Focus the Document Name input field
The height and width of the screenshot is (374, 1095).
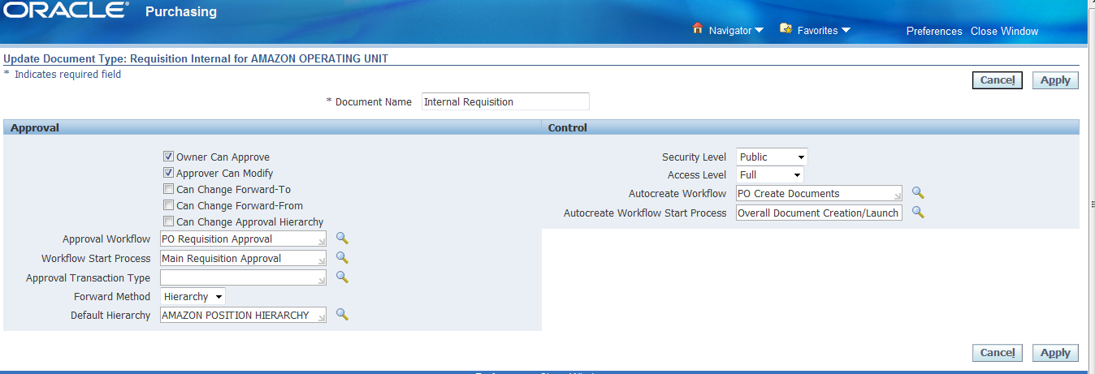[505, 101]
